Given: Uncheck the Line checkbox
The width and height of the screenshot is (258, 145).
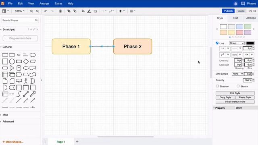Looking at the screenshot, I should click(x=217, y=43).
